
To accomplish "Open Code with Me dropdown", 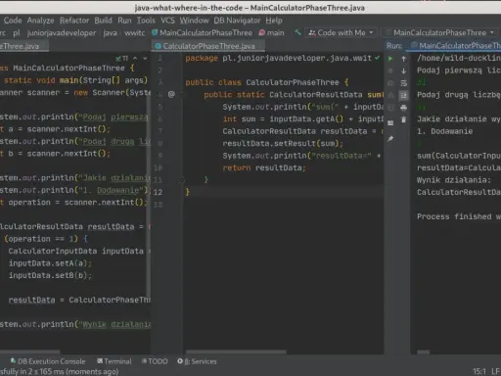I will 342,32.
